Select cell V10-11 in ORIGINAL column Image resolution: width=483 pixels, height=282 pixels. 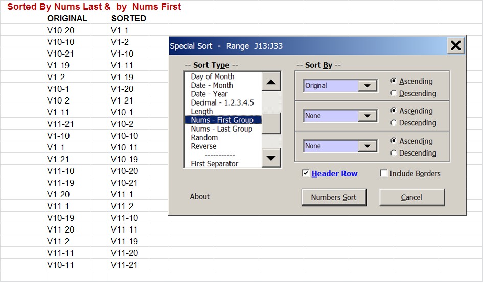point(67,265)
